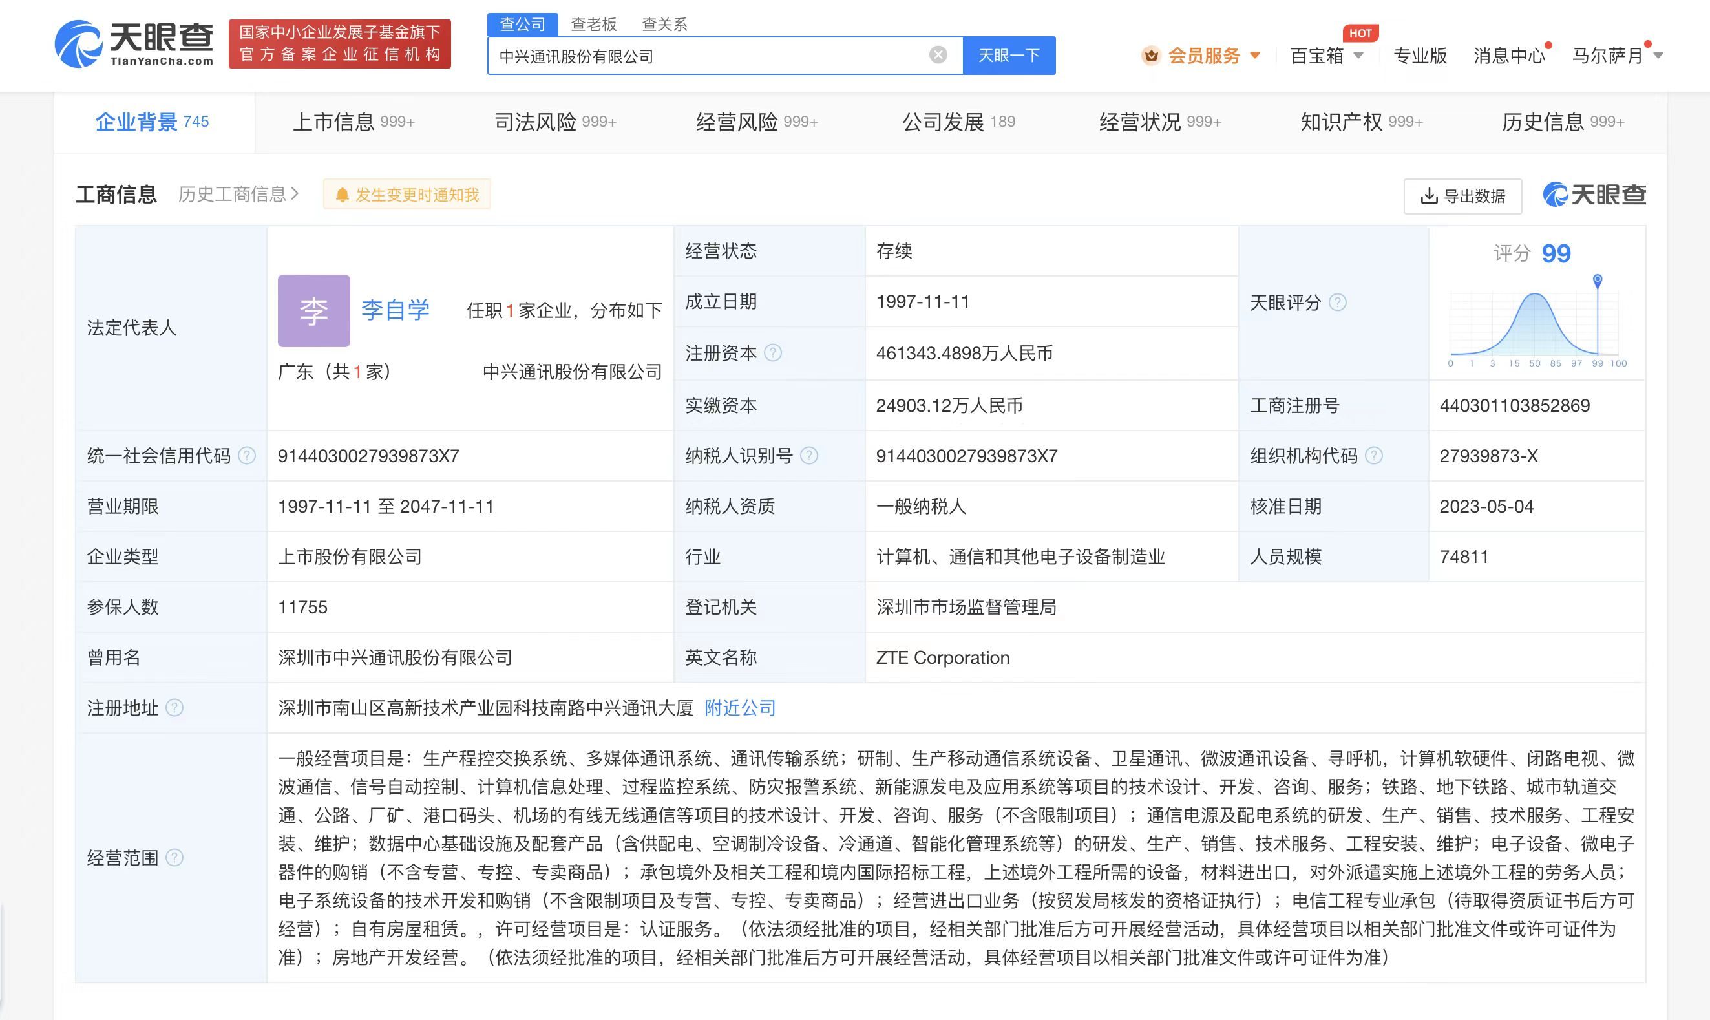Viewport: 1710px width, 1020px height.
Task: Click the 李 avatar of the legal representative
Action: [x=313, y=310]
